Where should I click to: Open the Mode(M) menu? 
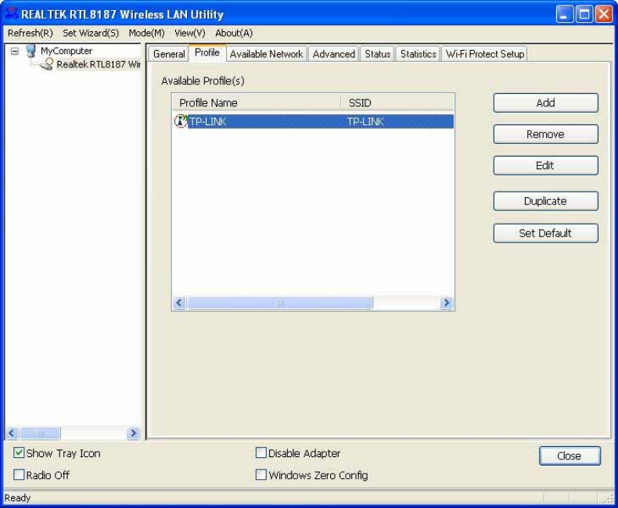click(x=146, y=33)
